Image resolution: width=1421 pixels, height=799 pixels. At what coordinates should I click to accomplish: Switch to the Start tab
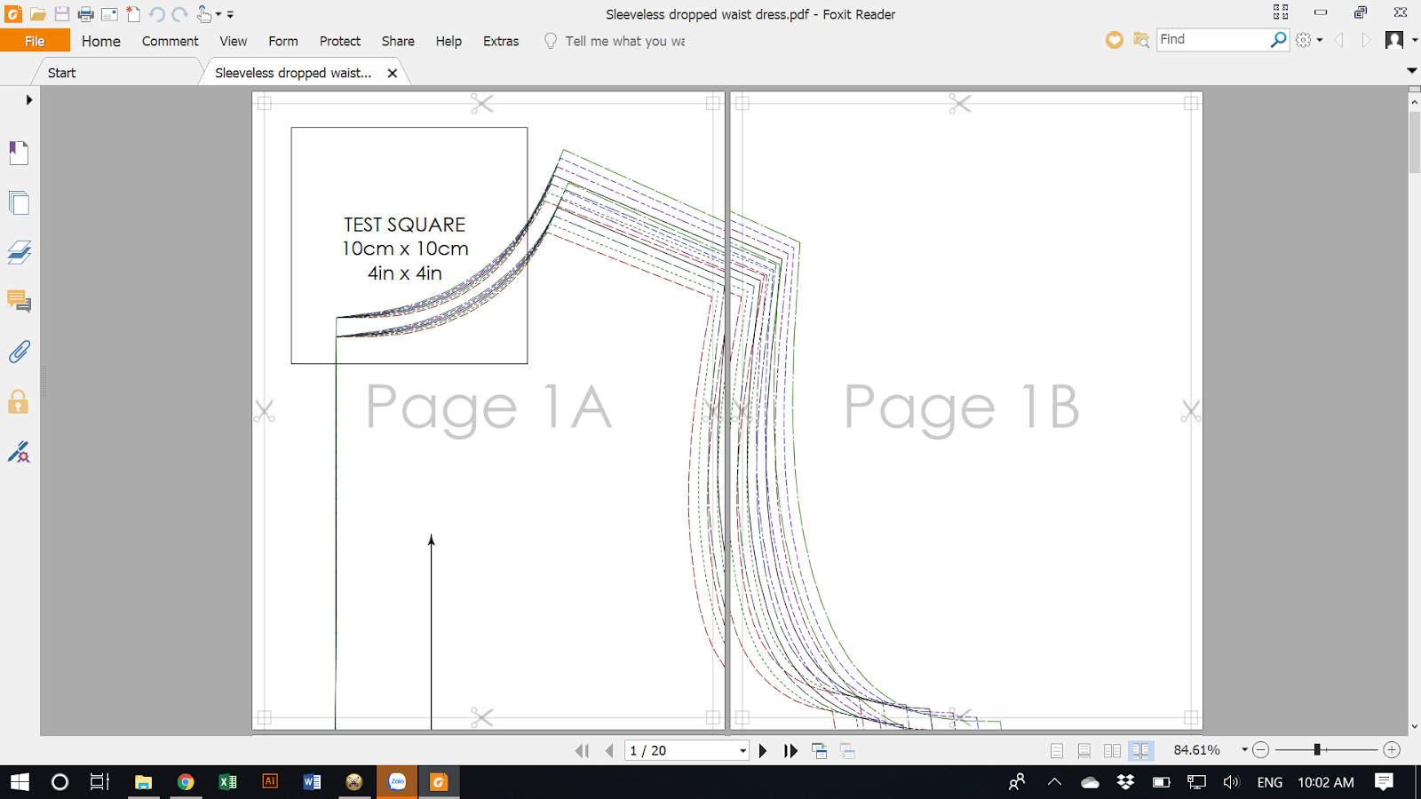click(60, 72)
